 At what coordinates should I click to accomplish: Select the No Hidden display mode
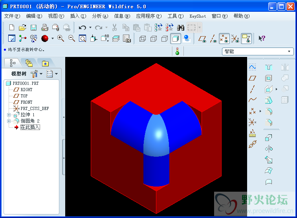pos(165,38)
